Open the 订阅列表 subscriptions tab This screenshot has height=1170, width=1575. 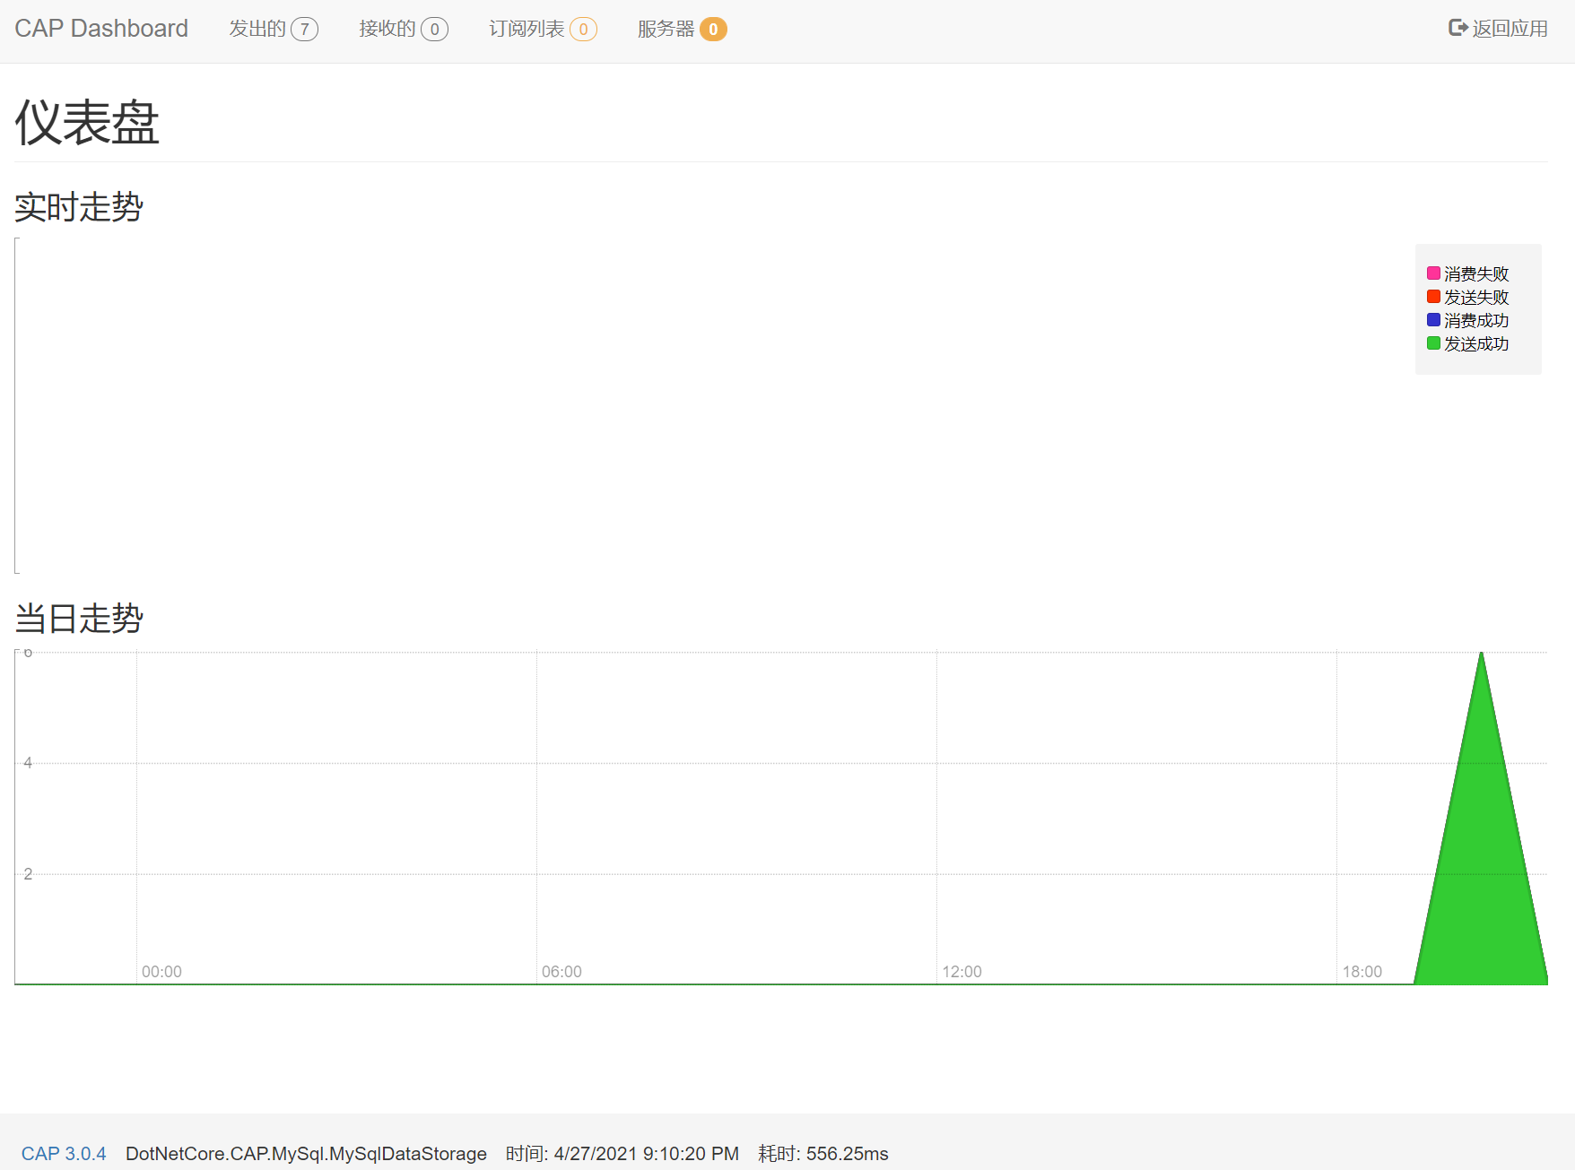[543, 30]
